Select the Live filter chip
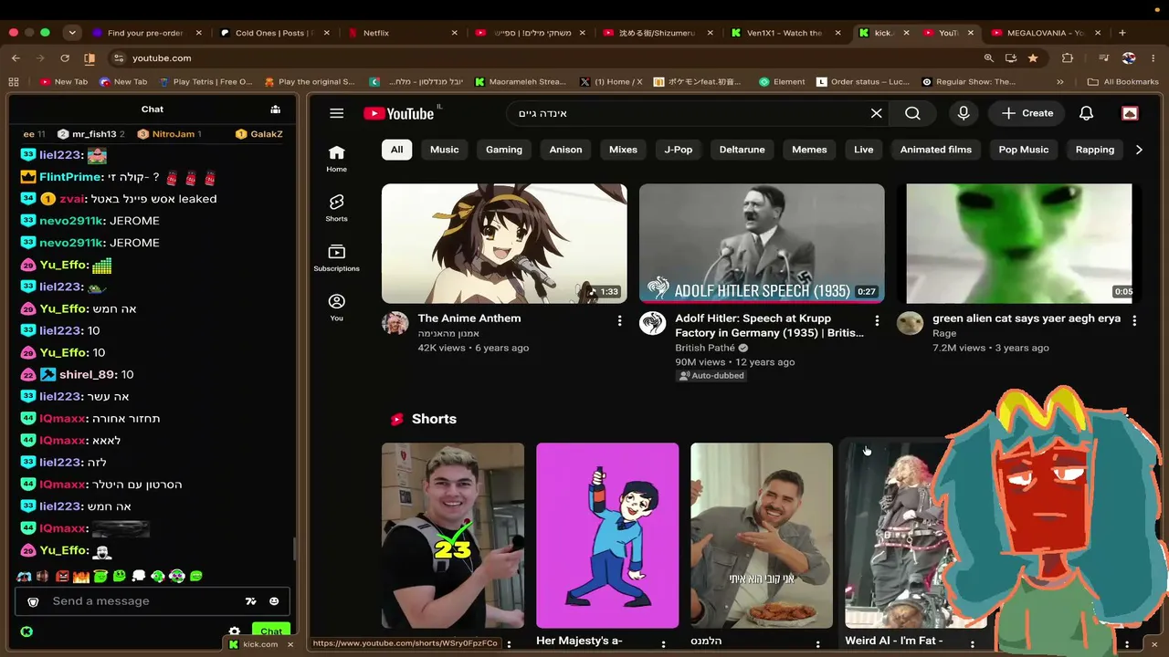 pyautogui.click(x=864, y=150)
